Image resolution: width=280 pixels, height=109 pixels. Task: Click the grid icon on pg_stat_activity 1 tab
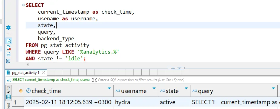(8, 73)
